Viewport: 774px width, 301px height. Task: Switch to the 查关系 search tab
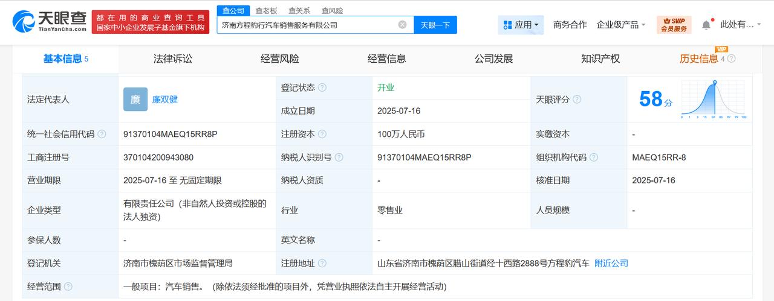tap(299, 10)
